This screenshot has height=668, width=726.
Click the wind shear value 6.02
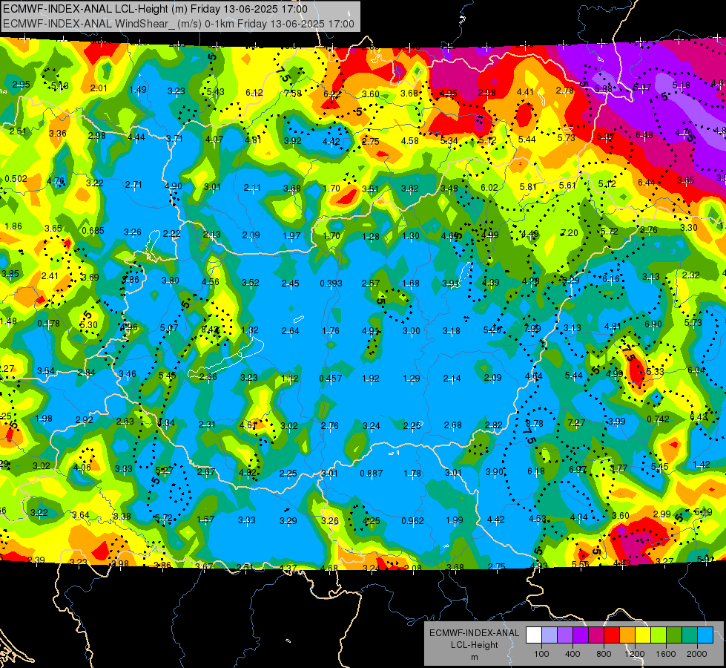[489, 188]
